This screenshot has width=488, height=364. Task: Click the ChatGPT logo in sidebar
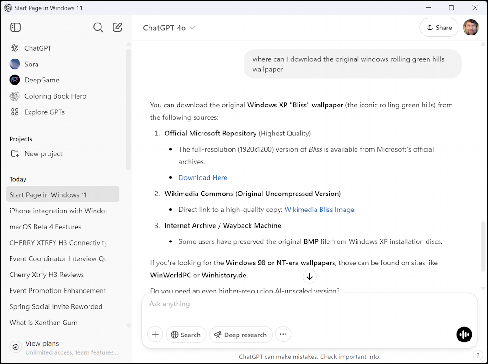pyautogui.click(x=15, y=48)
